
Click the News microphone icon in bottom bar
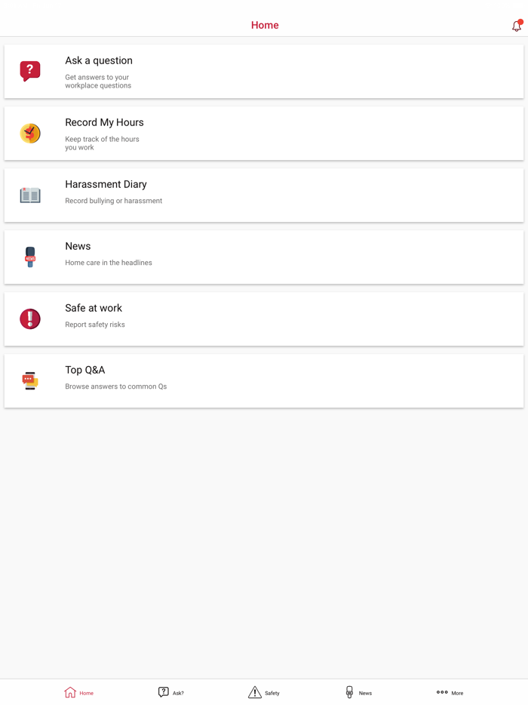point(349,691)
